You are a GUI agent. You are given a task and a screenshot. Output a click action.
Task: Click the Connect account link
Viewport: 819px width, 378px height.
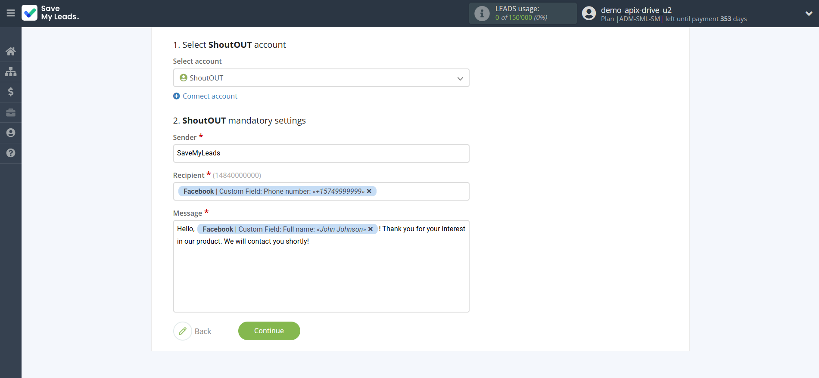209,96
